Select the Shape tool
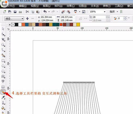 point(3,34)
